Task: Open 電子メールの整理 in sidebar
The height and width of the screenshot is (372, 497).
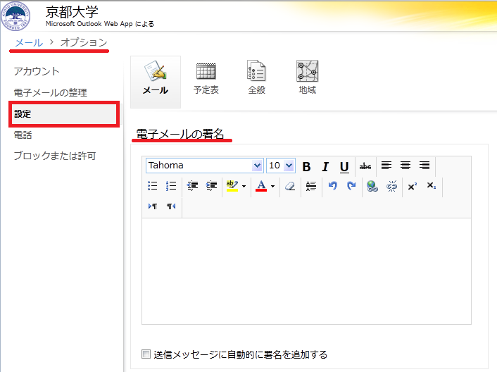Action: click(x=50, y=92)
